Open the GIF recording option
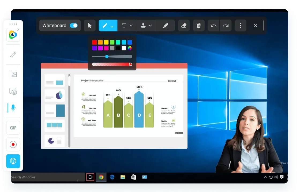Viewport: 300px width, 192px height. point(13,128)
